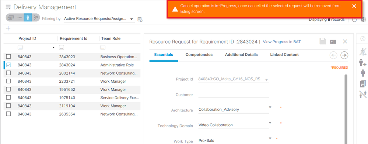Open the filter settings grid icon
The height and width of the screenshot is (144, 368).
click(140, 20)
